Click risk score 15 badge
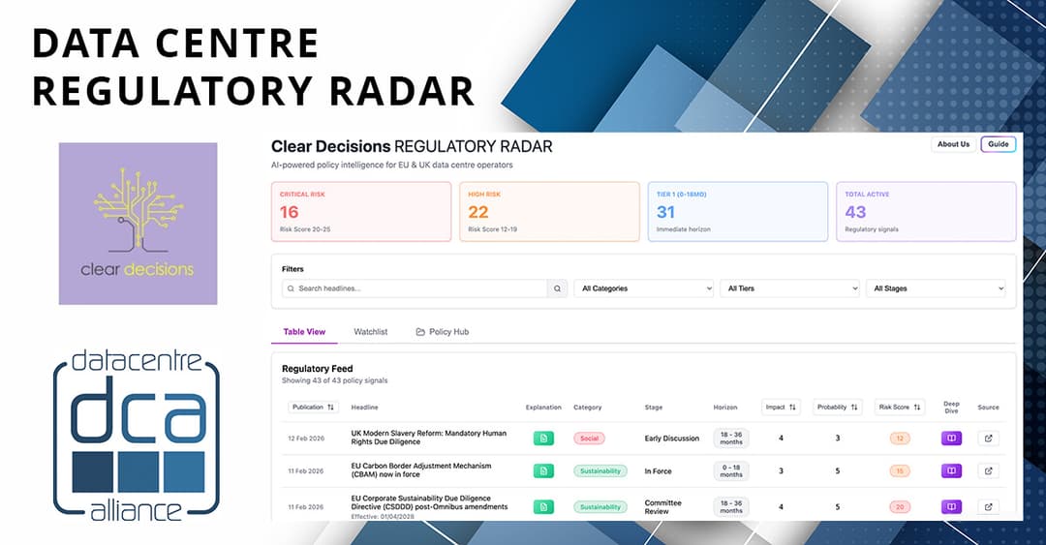 (x=899, y=471)
